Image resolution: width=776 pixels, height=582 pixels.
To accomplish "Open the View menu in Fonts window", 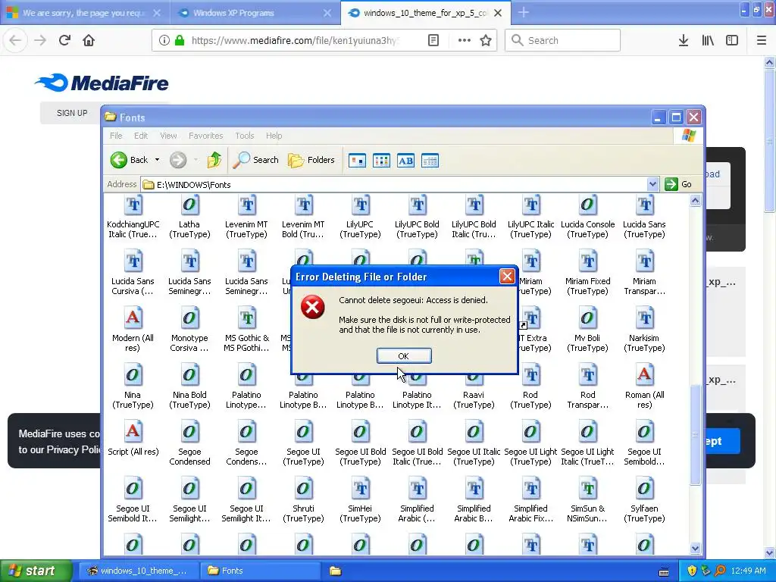I will click(x=168, y=136).
